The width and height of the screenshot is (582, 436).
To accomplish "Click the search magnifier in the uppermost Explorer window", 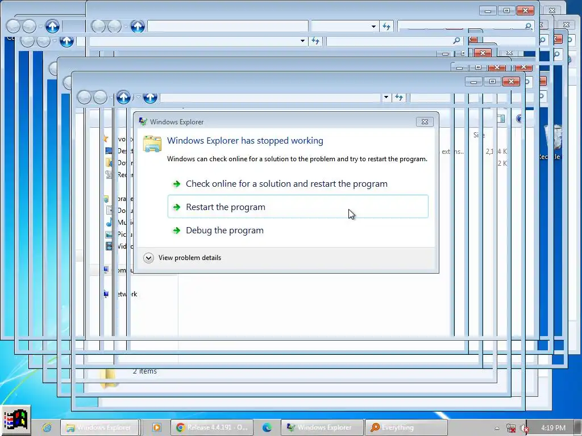I will pos(528,26).
